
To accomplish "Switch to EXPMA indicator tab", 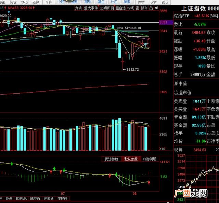I will pos(21,199).
